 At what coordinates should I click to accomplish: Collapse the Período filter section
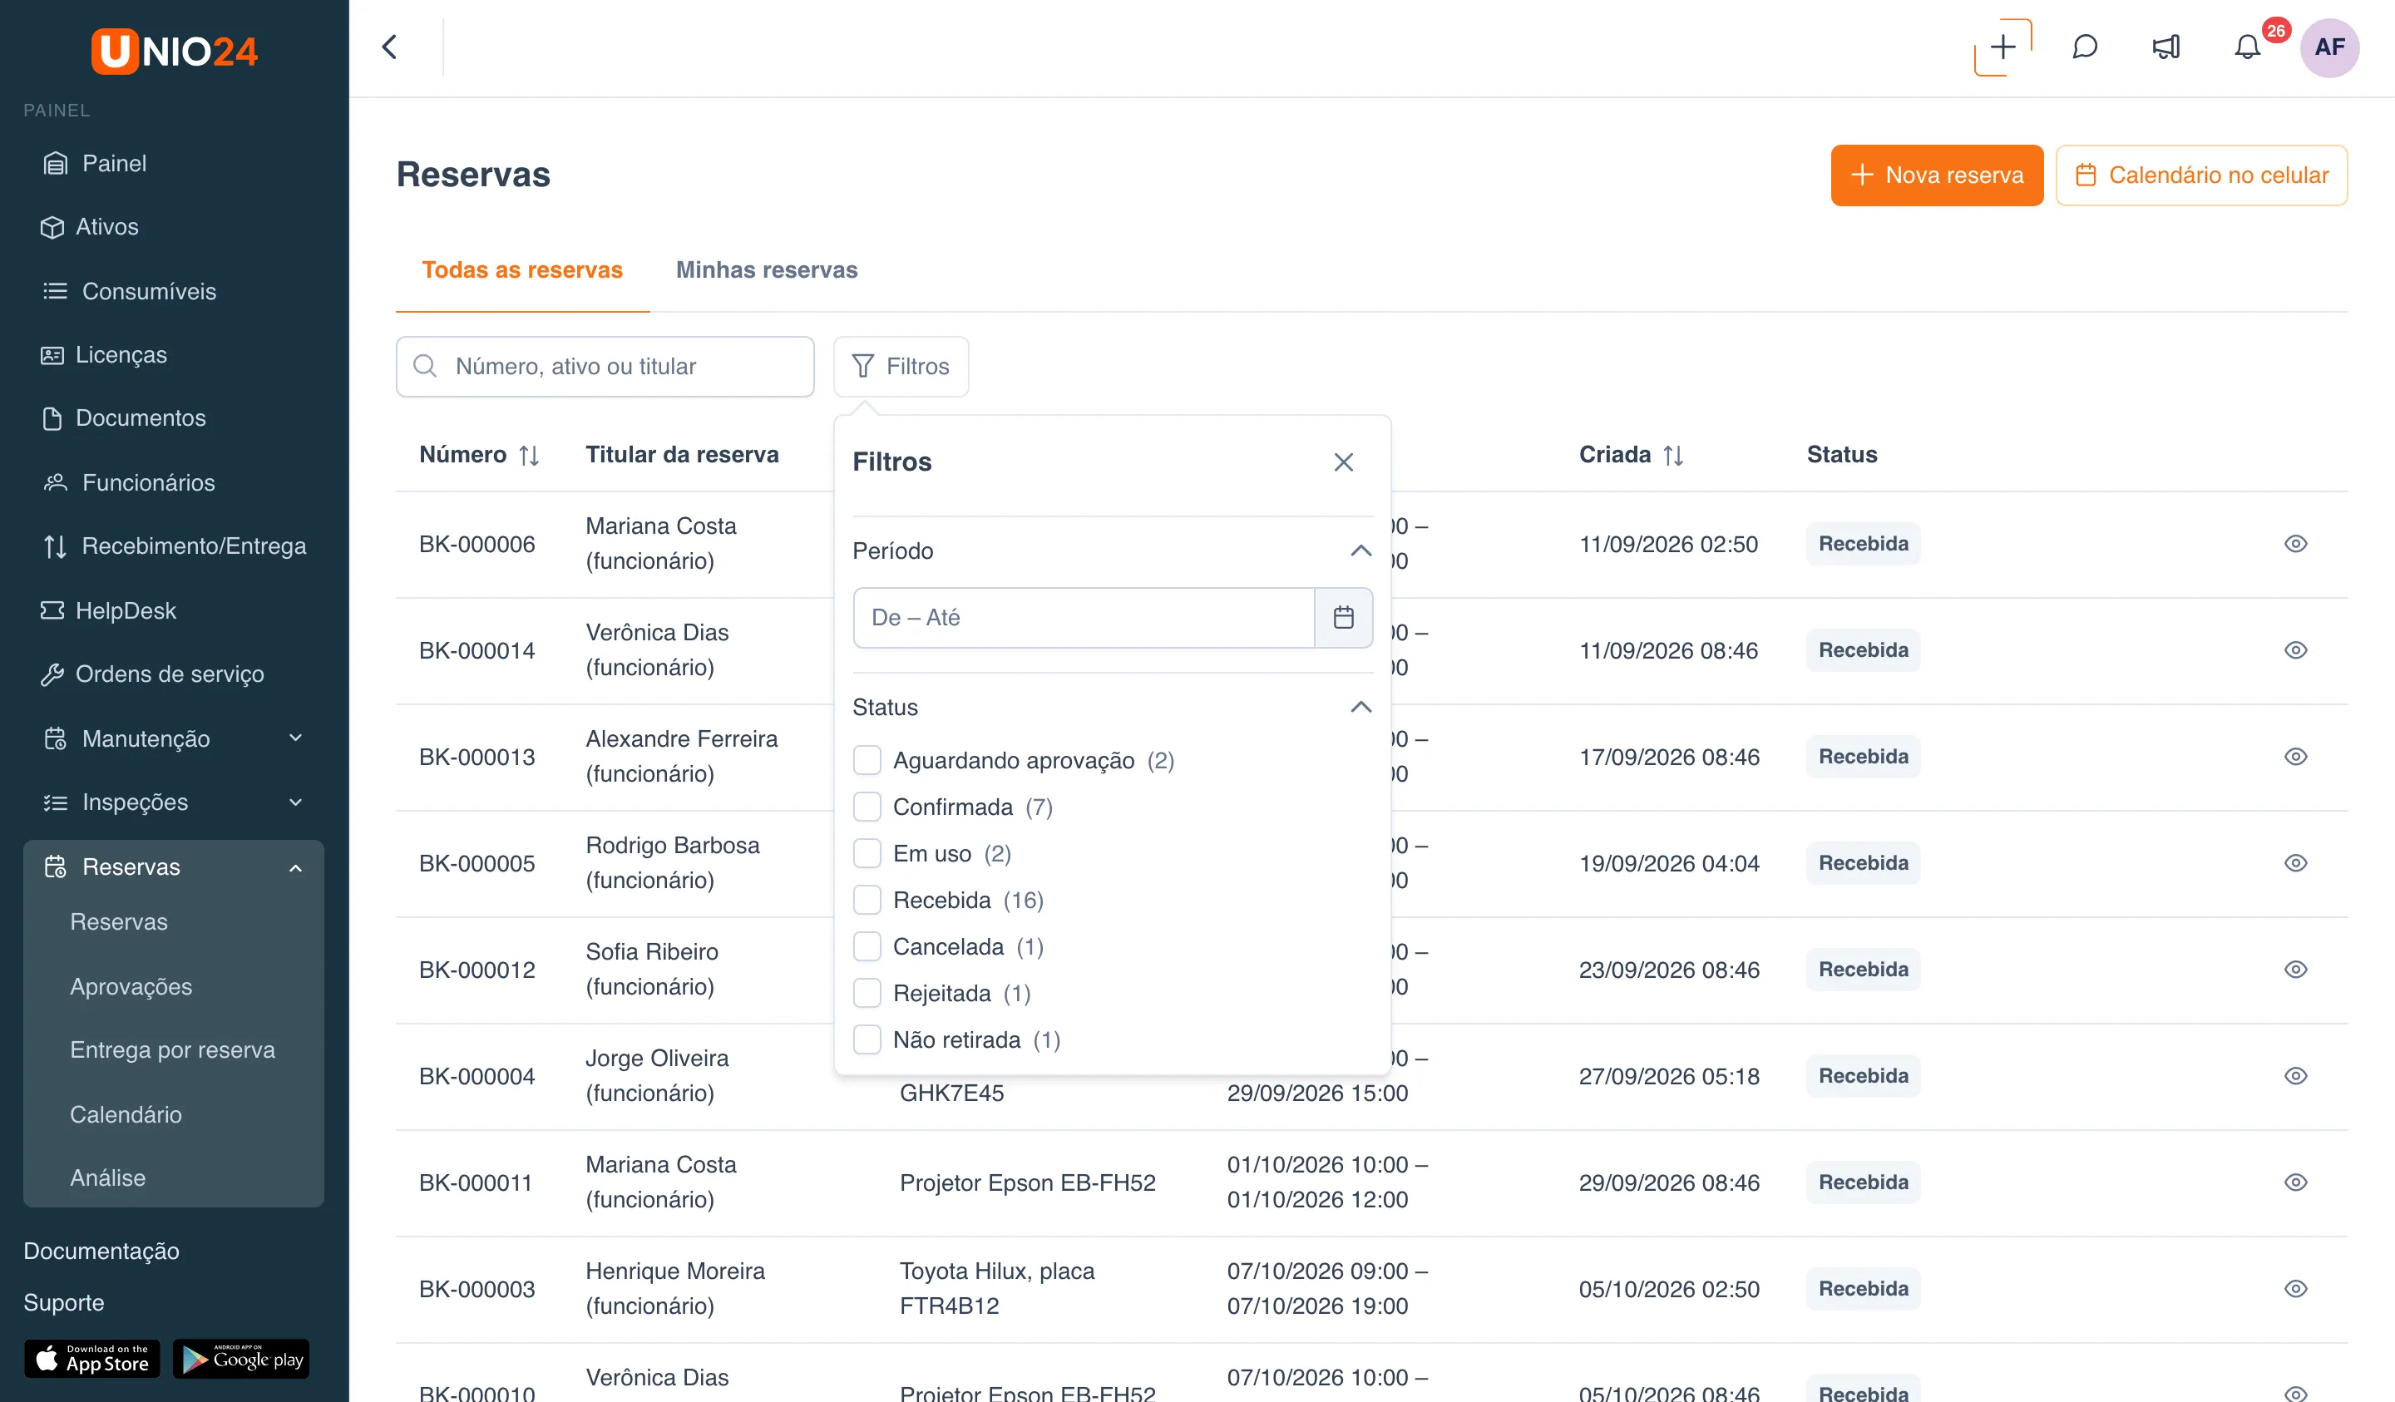point(1361,551)
